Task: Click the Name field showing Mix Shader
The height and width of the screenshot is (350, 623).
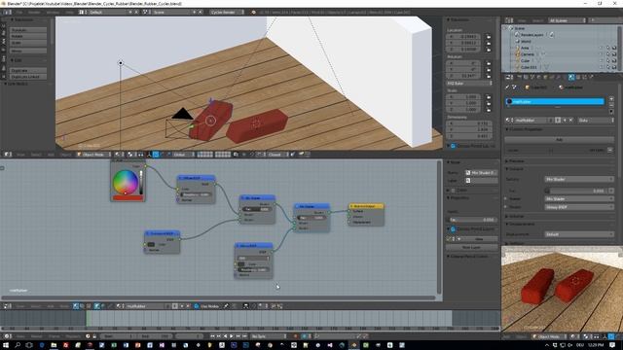Action: (481, 173)
